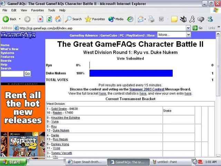Click the red tray icon beside the clock
This screenshot has width=221, height=166.
[x=200, y=162]
